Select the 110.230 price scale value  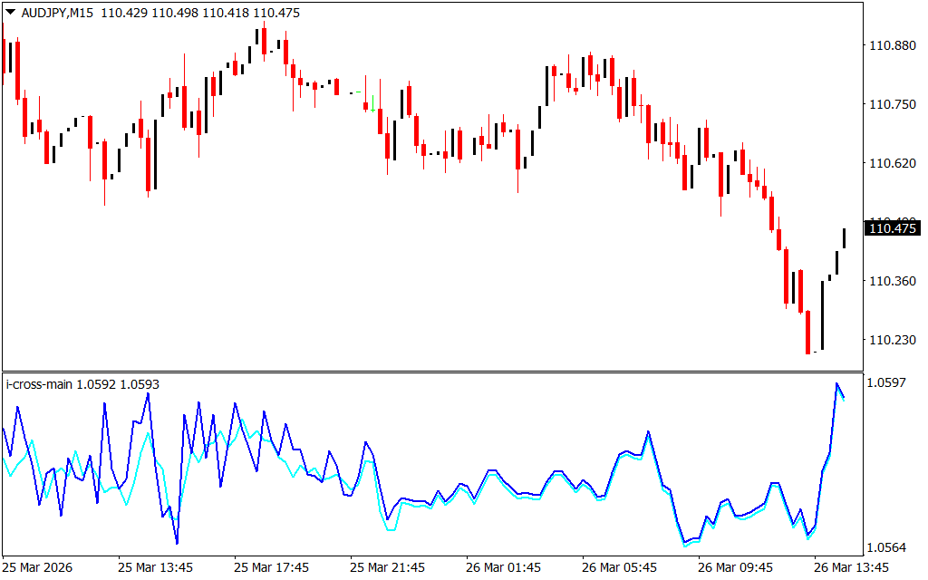[893, 340]
